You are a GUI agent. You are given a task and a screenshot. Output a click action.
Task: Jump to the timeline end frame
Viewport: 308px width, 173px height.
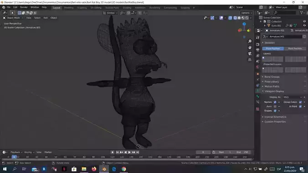point(138,152)
